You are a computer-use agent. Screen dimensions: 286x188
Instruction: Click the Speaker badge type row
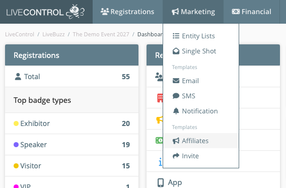(x=71, y=145)
